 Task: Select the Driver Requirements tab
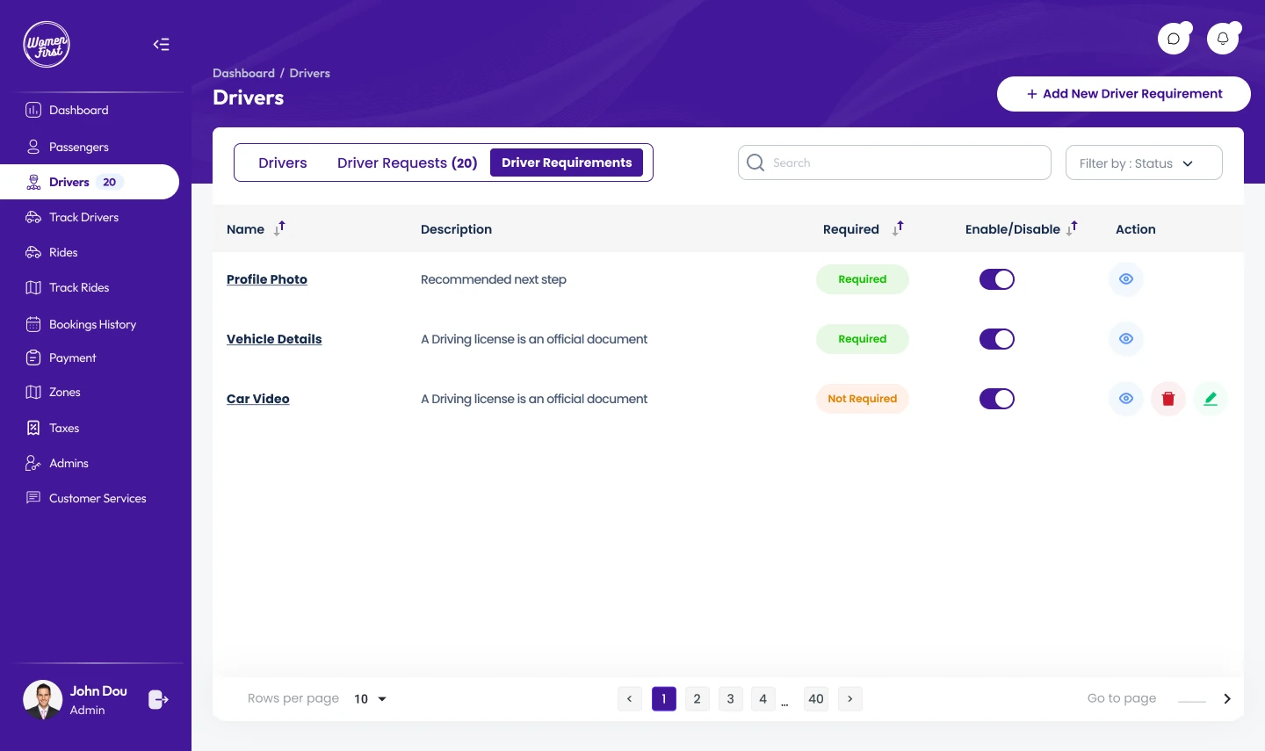point(567,162)
